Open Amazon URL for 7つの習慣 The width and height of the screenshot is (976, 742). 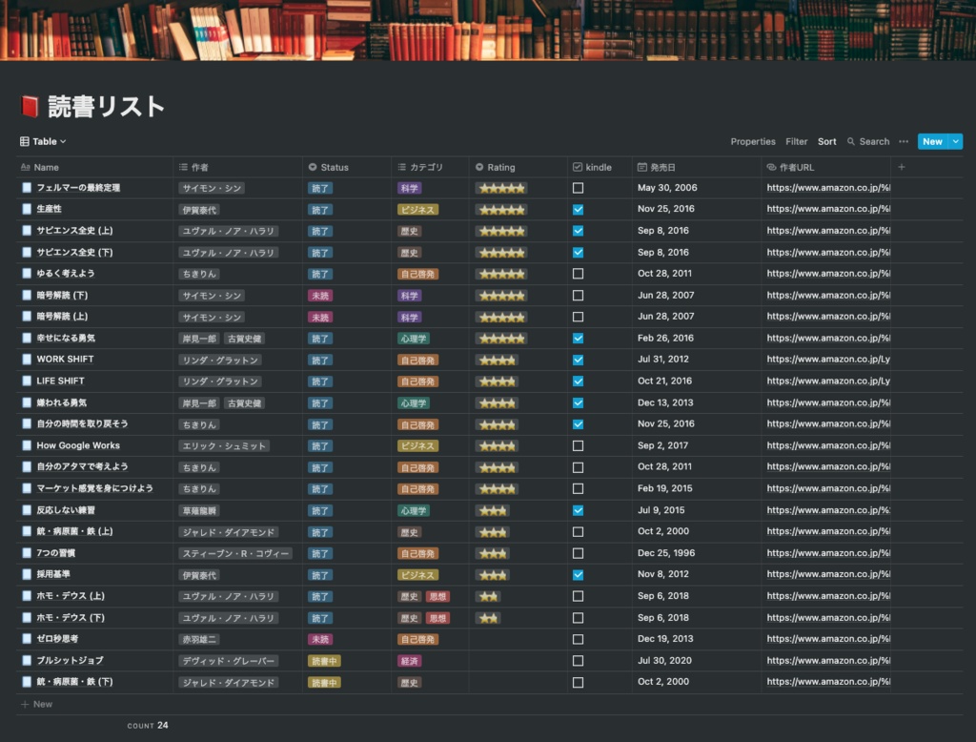pyautogui.click(x=828, y=552)
